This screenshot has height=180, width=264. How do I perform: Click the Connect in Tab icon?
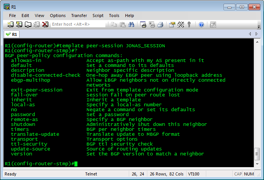pos(28,25)
